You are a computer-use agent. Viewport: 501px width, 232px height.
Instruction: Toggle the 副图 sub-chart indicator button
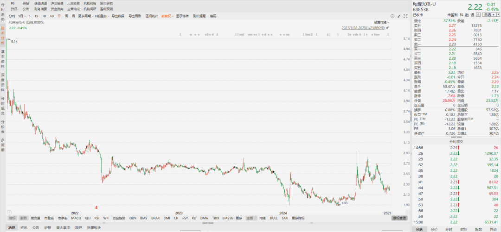point(23,218)
